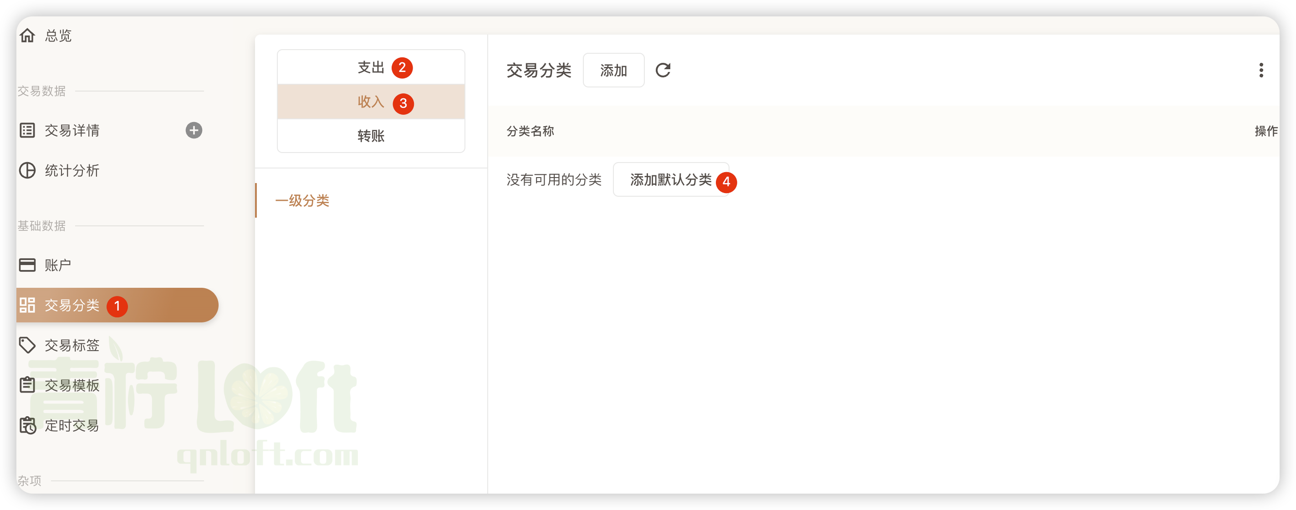Select the 交易分类 grid icon
The width and height of the screenshot is (1296, 510).
point(27,305)
